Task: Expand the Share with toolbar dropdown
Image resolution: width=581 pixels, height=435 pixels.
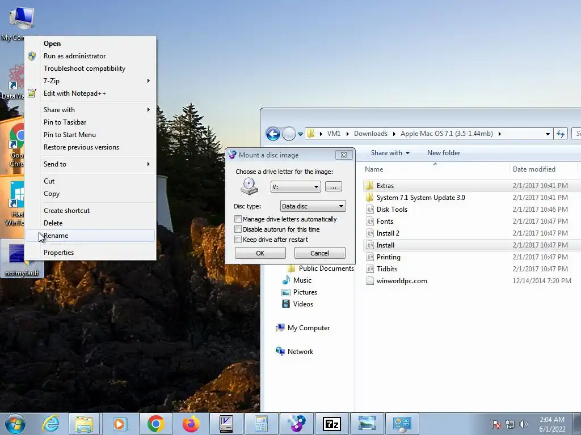Action: click(x=390, y=153)
